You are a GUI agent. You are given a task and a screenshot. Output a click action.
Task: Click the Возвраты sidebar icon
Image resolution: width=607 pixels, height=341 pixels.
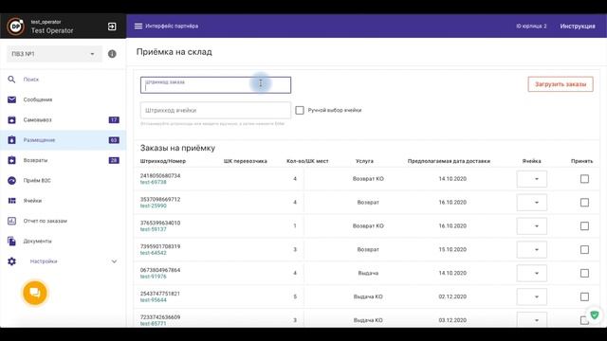click(x=11, y=160)
